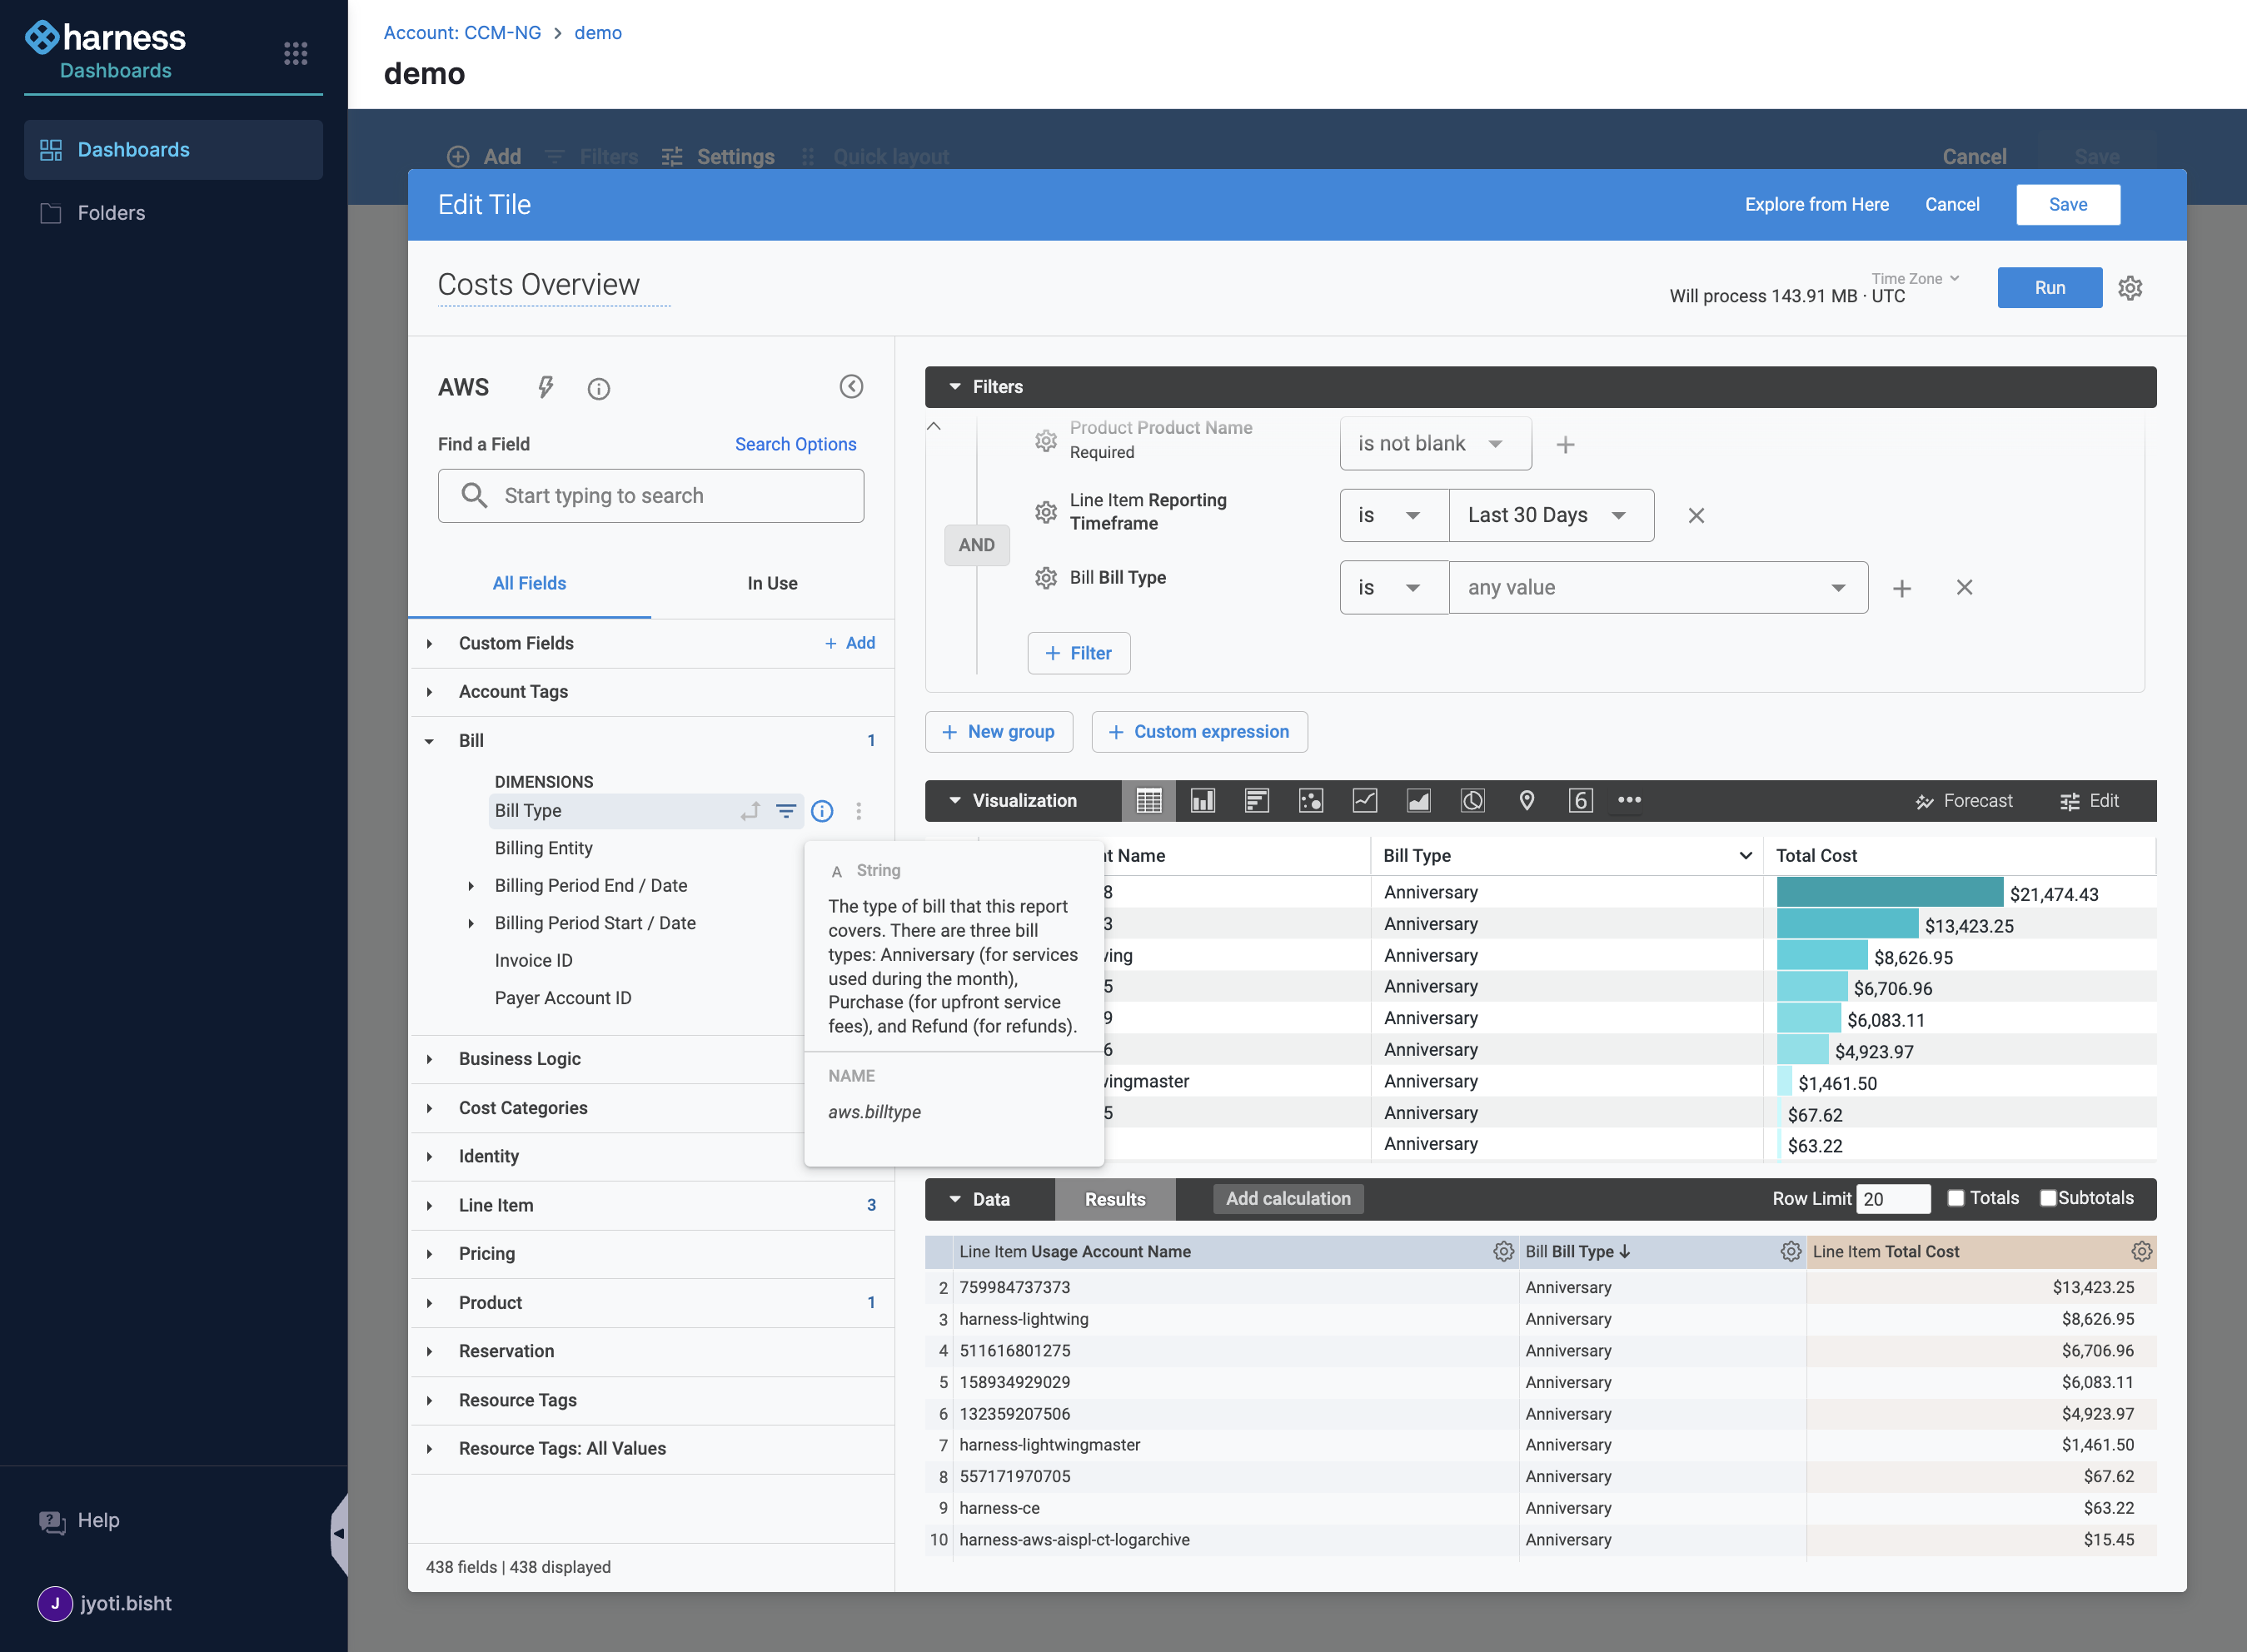
Task: Click the Row Limit input field
Action: 1893,1199
